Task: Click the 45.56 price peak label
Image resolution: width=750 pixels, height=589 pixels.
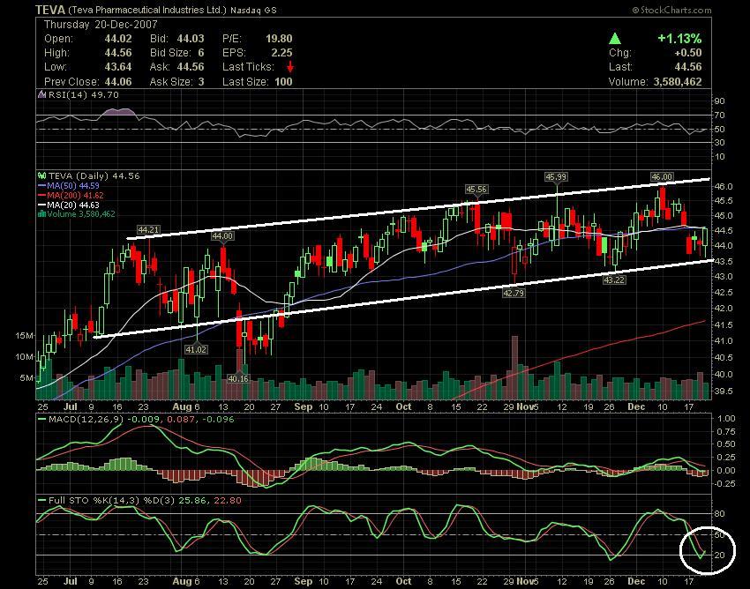Action: click(x=476, y=190)
